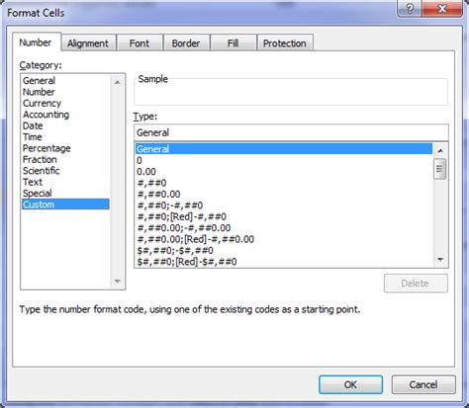
Task: Select the highlighted General format type
Action: pyautogui.click(x=284, y=149)
